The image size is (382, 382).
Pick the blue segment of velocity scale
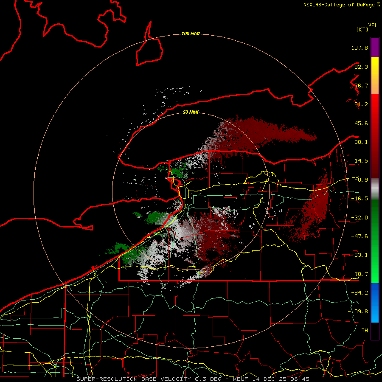coord(375,303)
